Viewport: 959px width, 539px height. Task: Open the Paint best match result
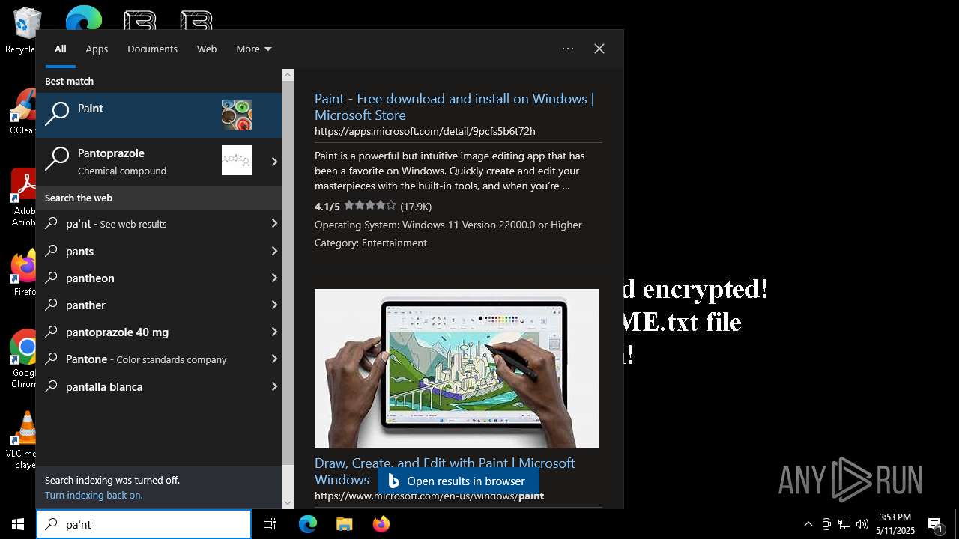[159, 115]
